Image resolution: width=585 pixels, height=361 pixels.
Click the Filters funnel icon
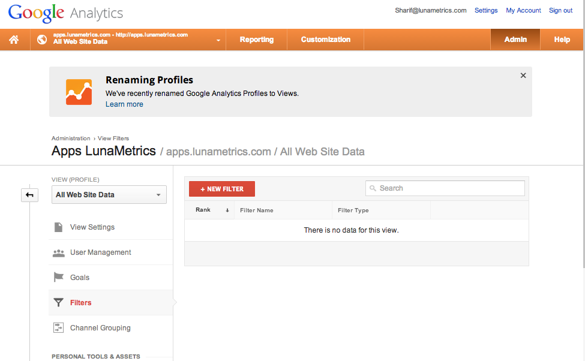point(59,302)
